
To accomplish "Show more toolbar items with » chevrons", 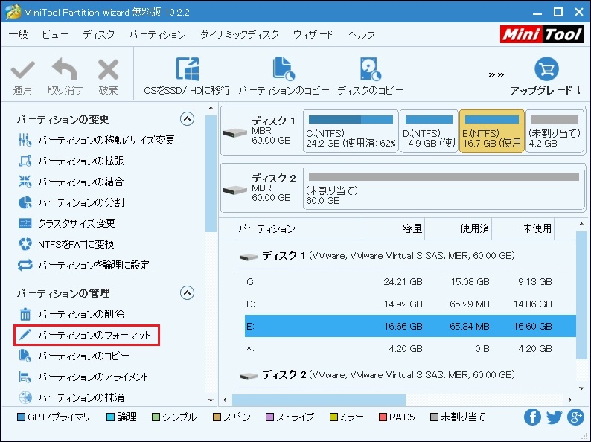I will pos(496,74).
